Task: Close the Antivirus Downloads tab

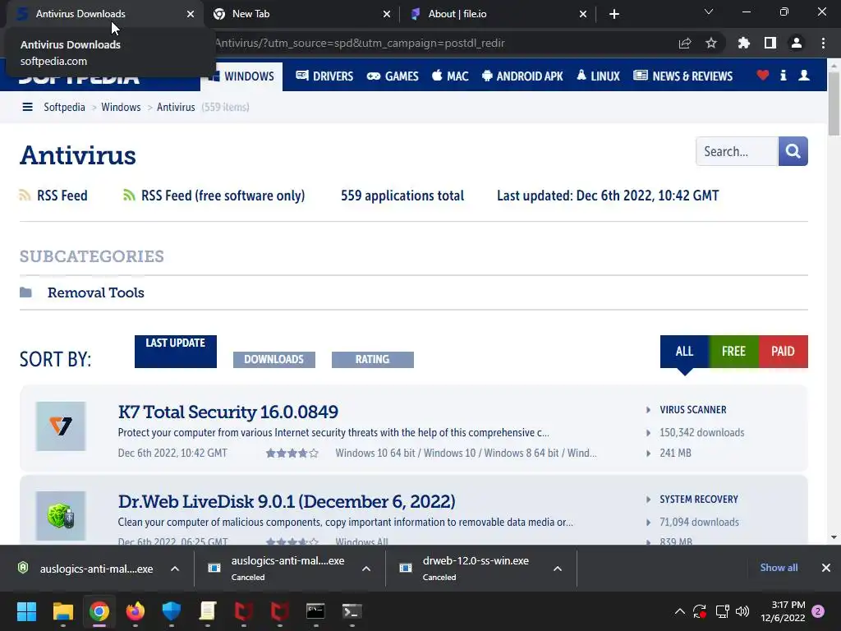Action: pyautogui.click(x=191, y=14)
